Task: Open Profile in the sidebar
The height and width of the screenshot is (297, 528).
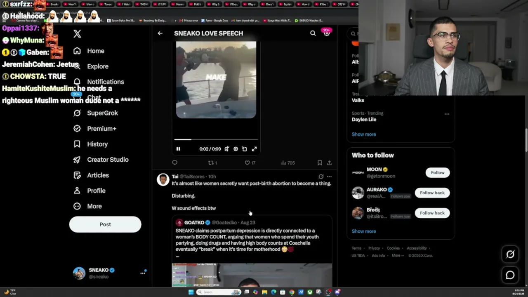Action: coord(89,191)
